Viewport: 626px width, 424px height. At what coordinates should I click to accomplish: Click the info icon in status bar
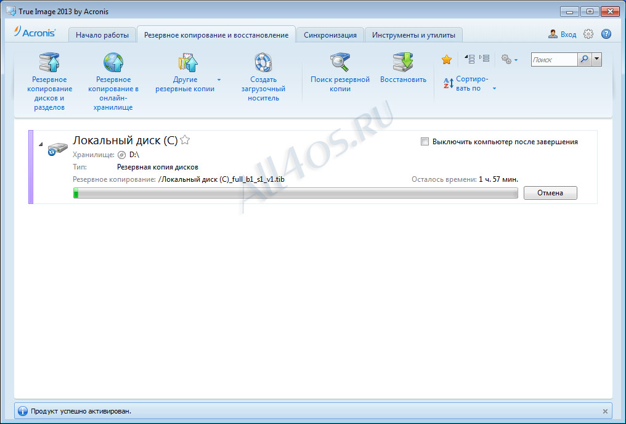(23, 411)
